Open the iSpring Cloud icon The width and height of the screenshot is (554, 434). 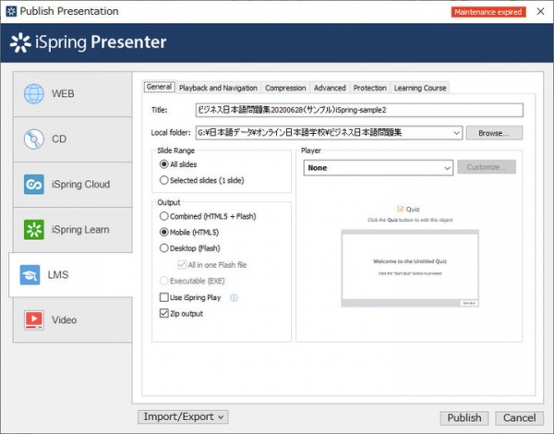34,184
